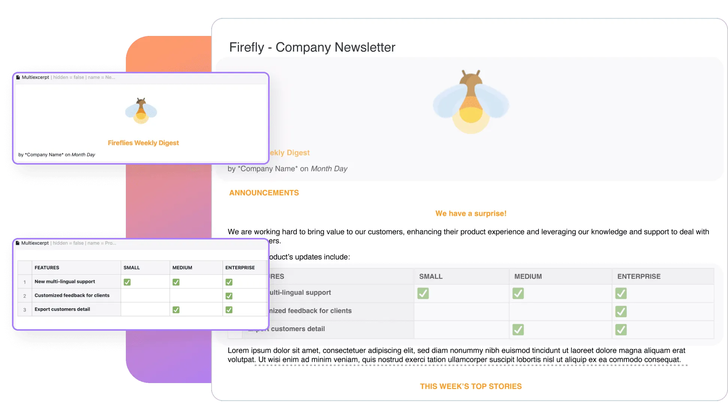The image size is (728, 419).
Task: Click the Multiexcerpt macro icon above the features table
Action: tap(18, 243)
